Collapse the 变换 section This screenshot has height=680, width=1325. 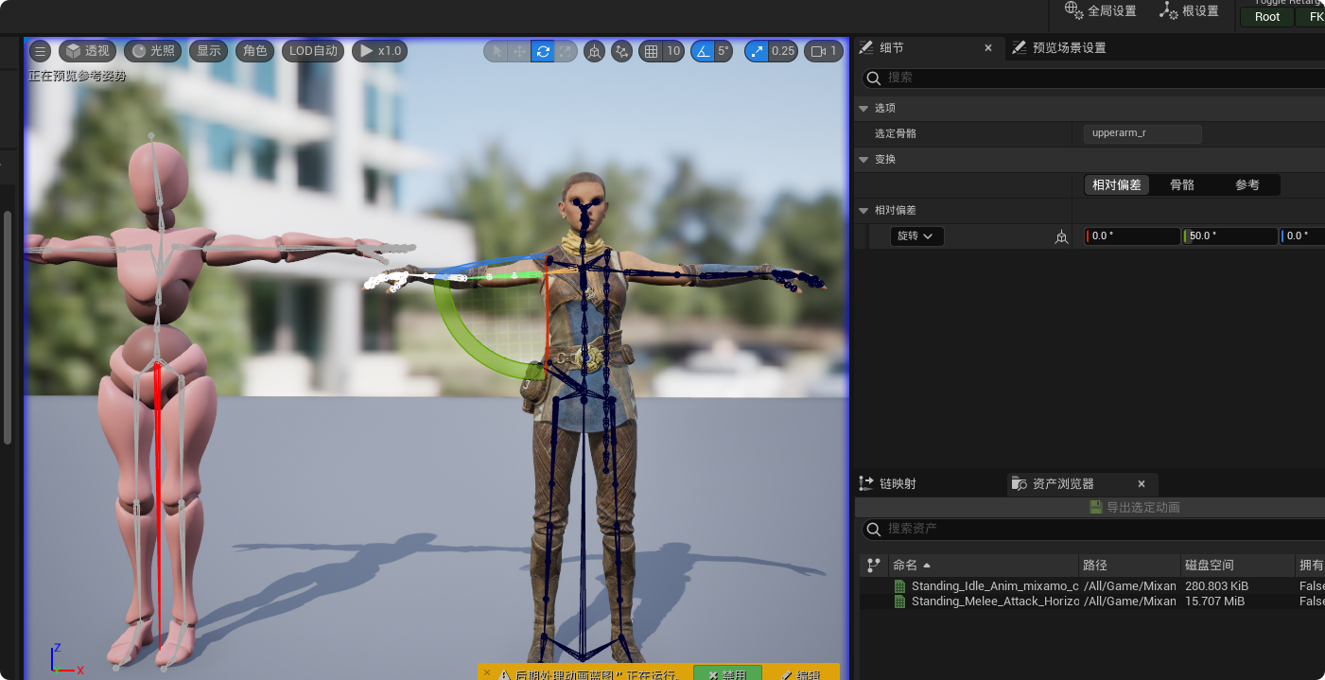(x=863, y=160)
